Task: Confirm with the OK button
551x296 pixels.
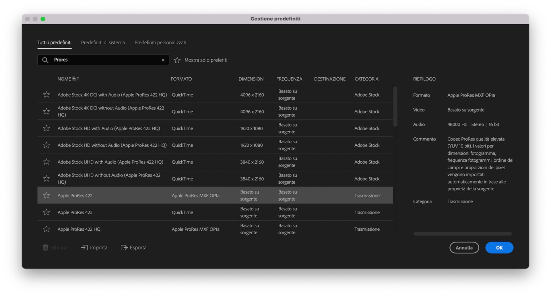Action: coord(499,248)
